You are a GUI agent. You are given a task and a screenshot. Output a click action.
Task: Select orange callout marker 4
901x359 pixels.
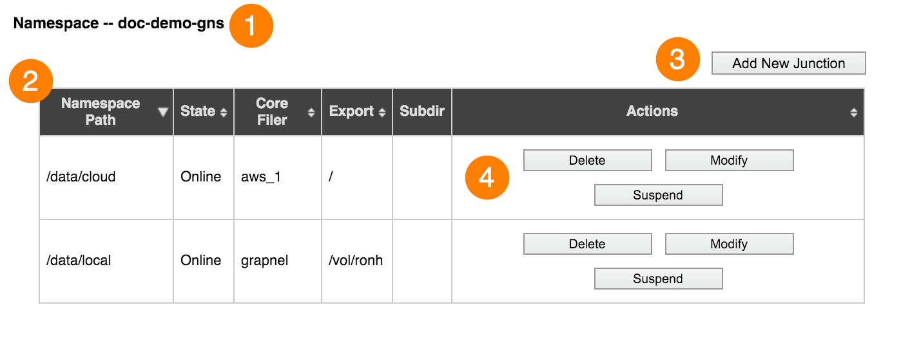click(487, 177)
